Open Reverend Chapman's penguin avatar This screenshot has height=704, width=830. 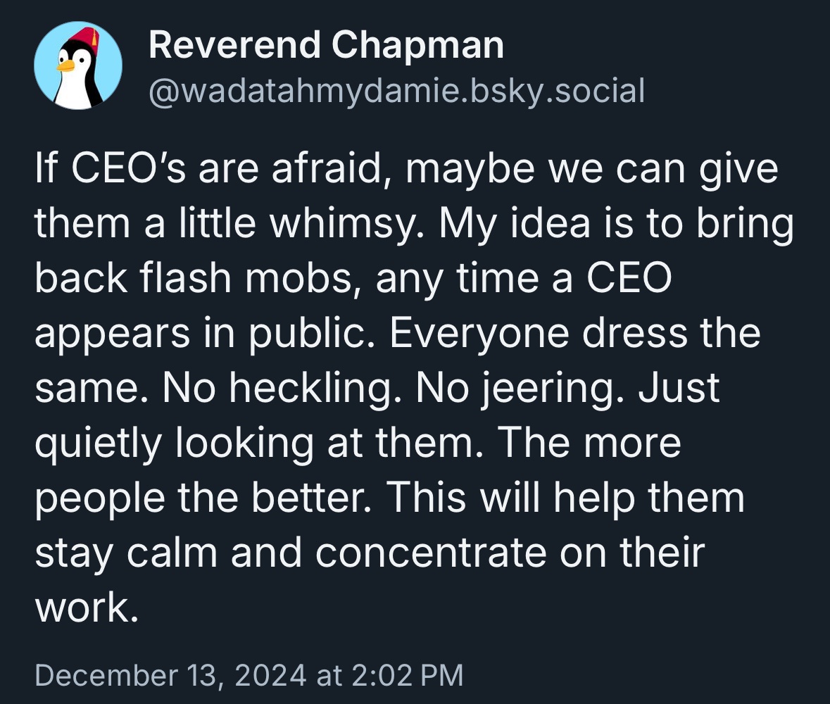point(78,65)
